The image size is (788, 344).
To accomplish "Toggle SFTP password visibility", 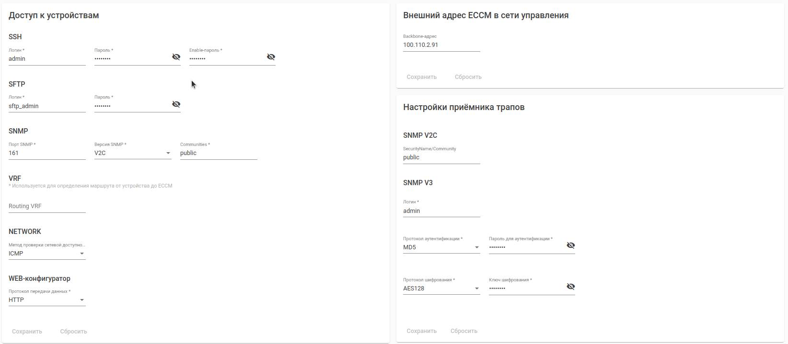I will 176,104.
